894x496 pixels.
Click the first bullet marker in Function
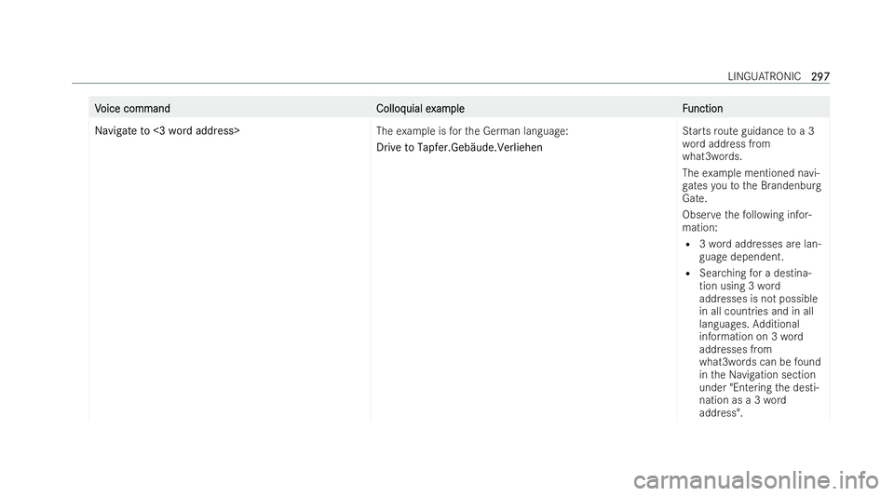click(689, 245)
